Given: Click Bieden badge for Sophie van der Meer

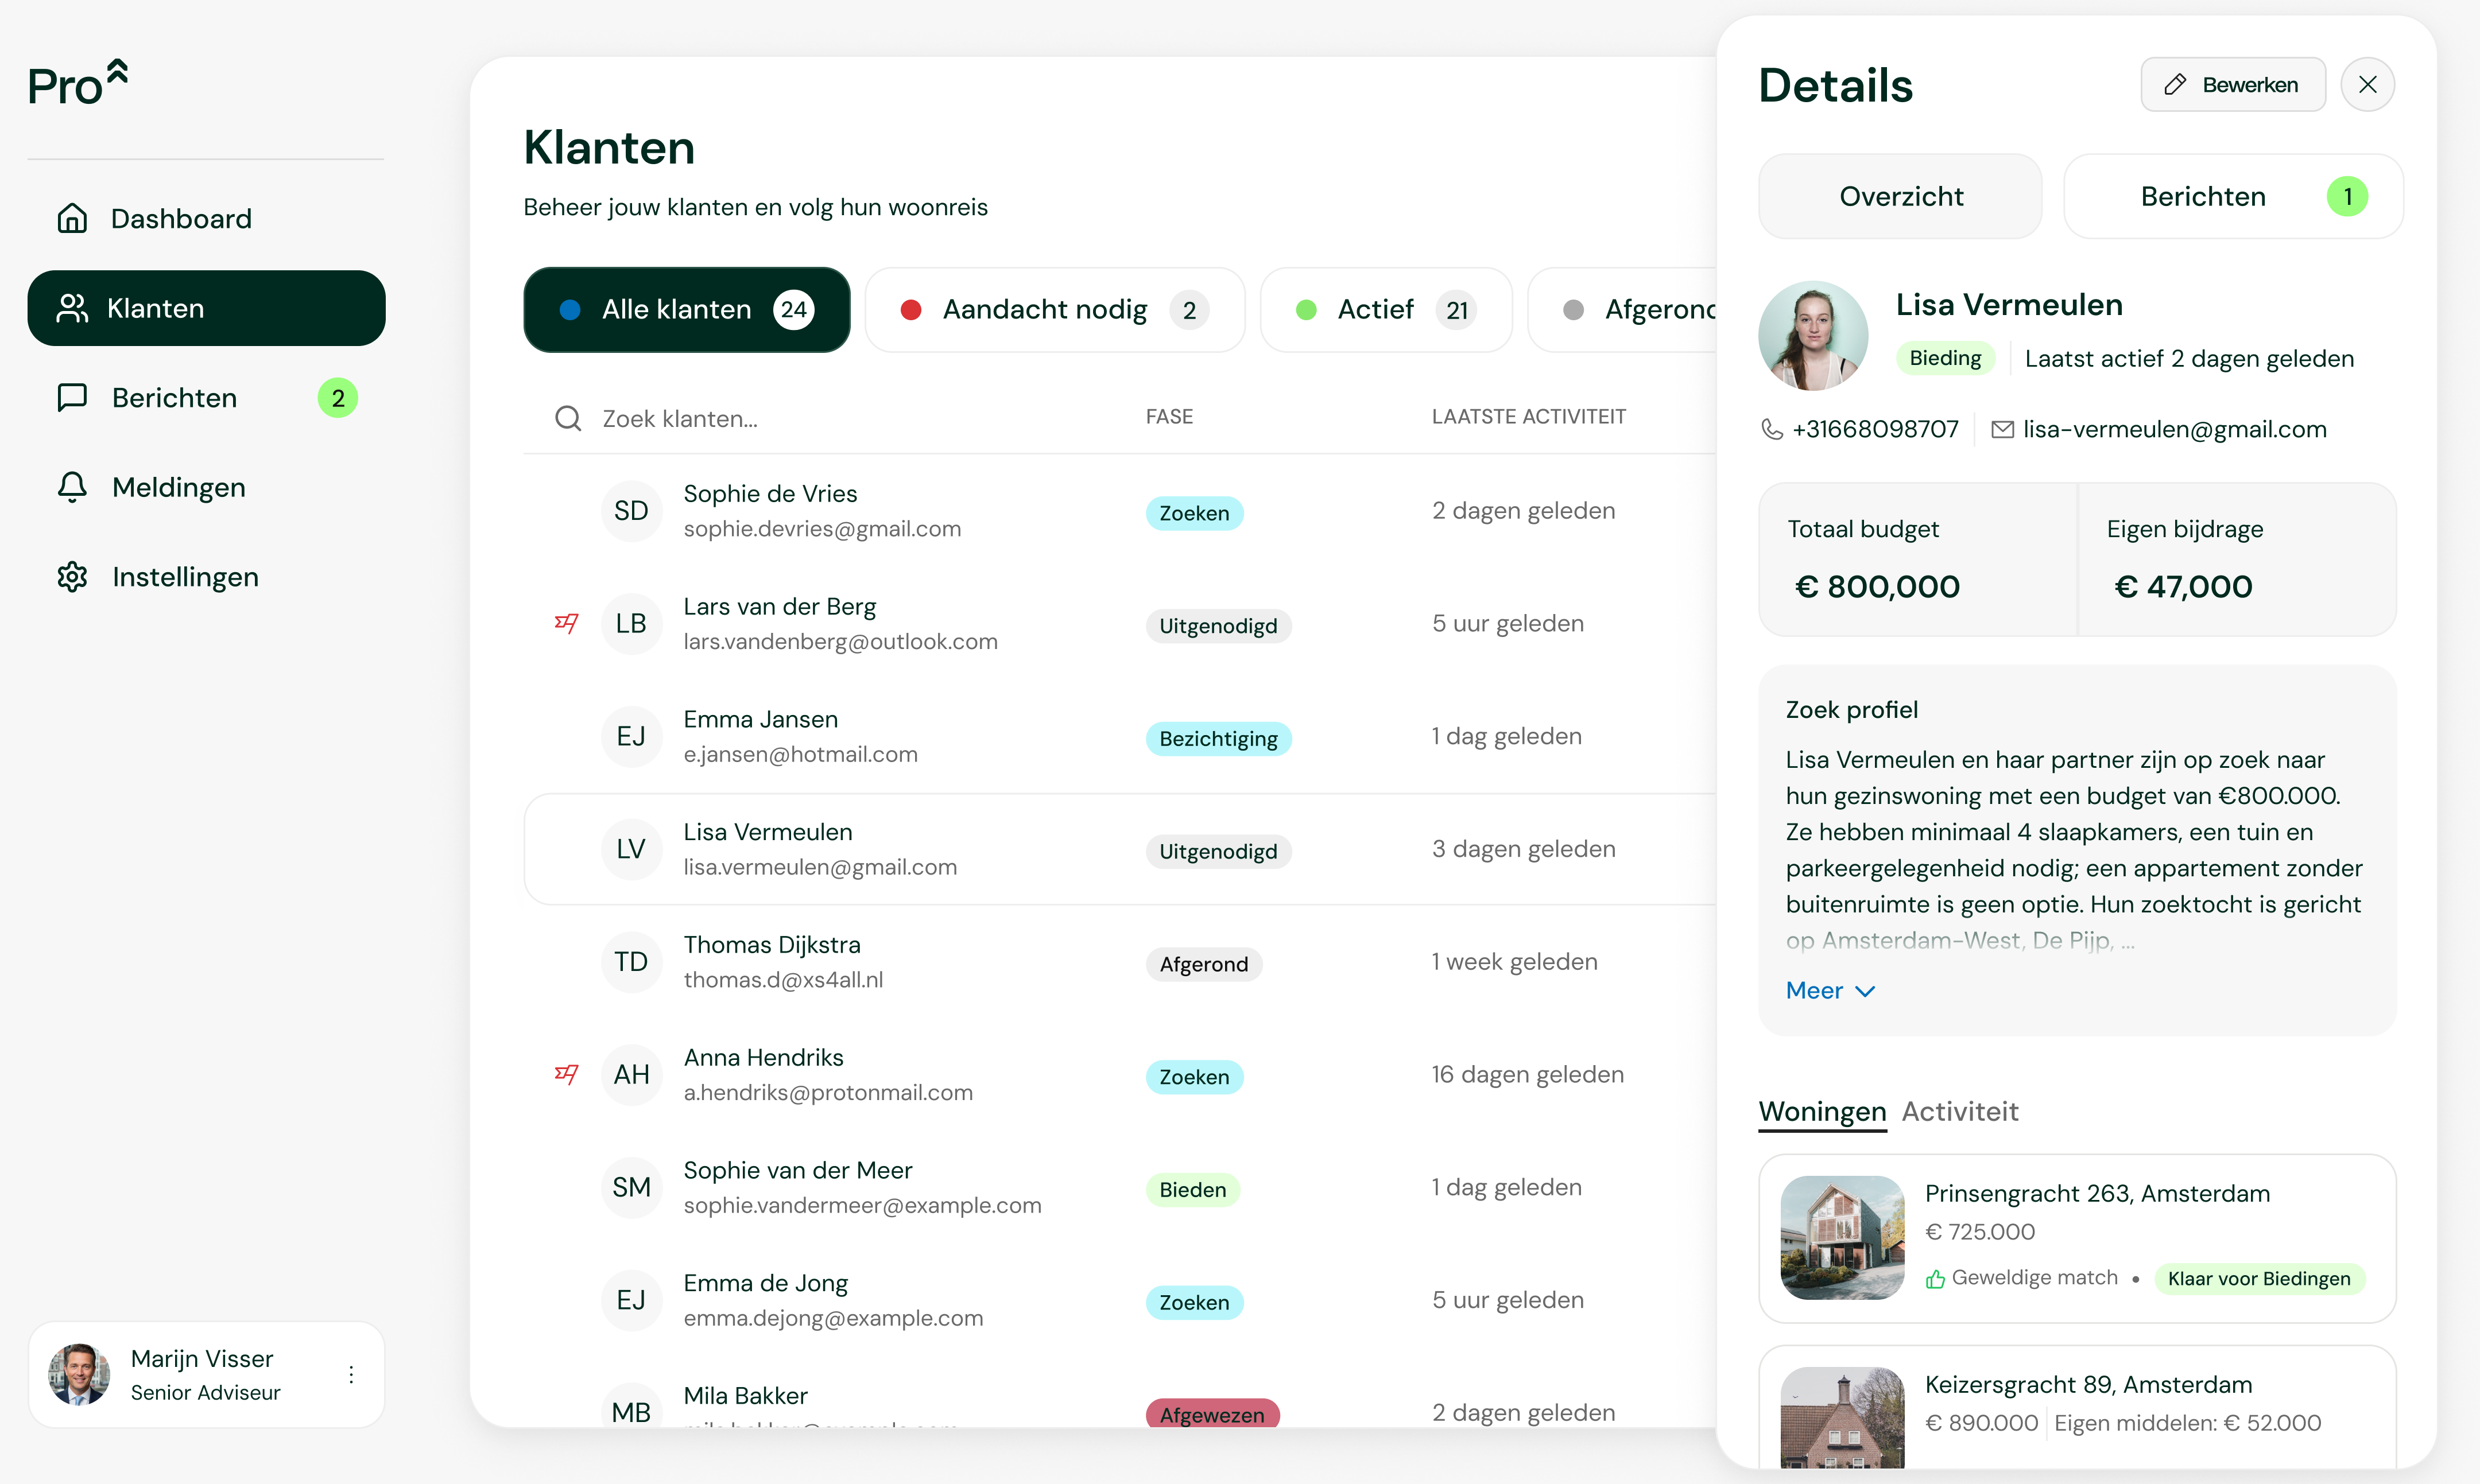Looking at the screenshot, I should tap(1192, 1189).
